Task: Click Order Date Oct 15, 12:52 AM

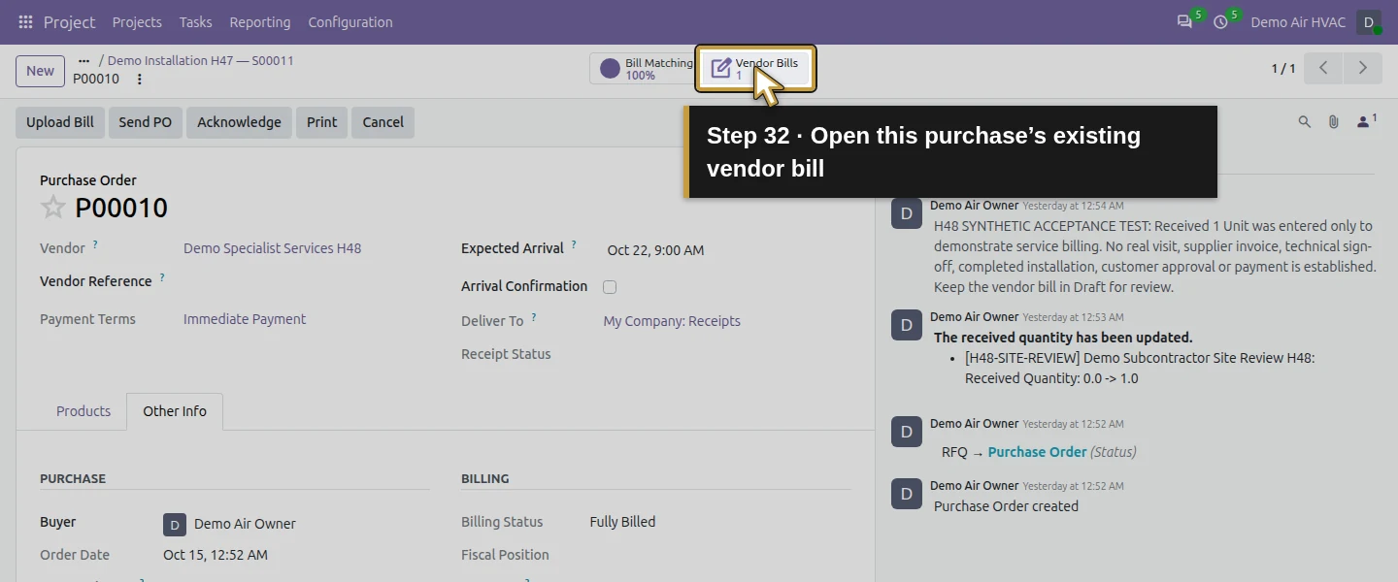Action: click(x=216, y=555)
